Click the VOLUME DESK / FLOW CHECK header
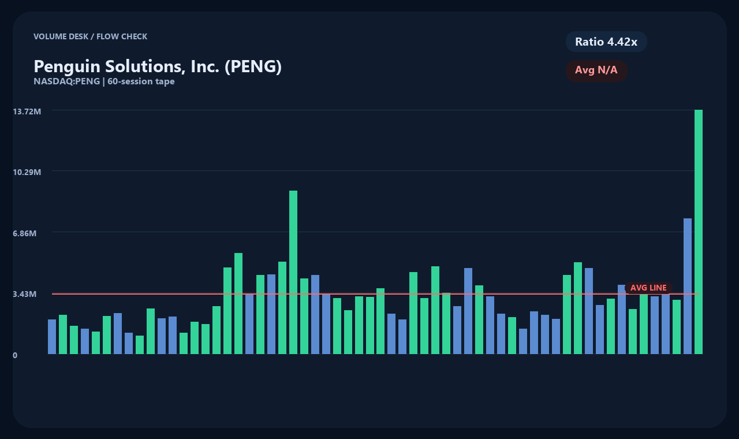The height and width of the screenshot is (439, 739). click(90, 36)
